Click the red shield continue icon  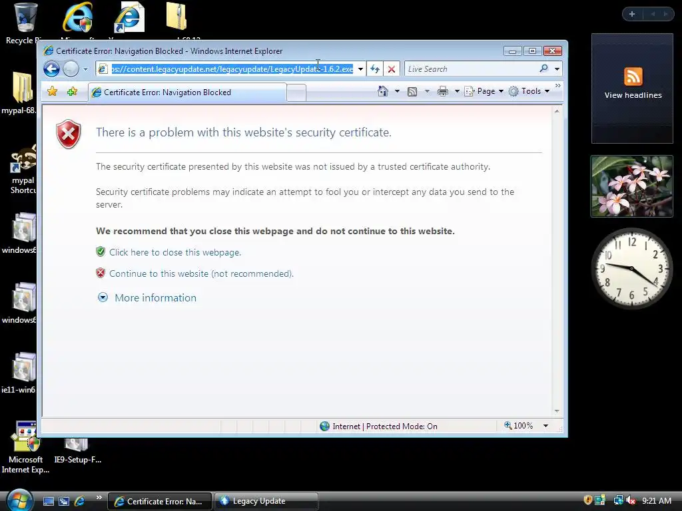click(101, 273)
